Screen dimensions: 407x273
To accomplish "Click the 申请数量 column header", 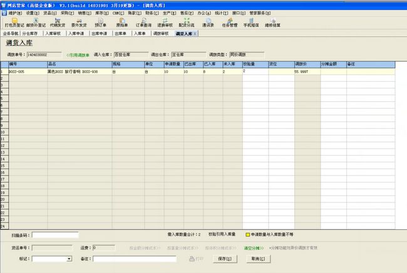I will [x=173, y=64].
